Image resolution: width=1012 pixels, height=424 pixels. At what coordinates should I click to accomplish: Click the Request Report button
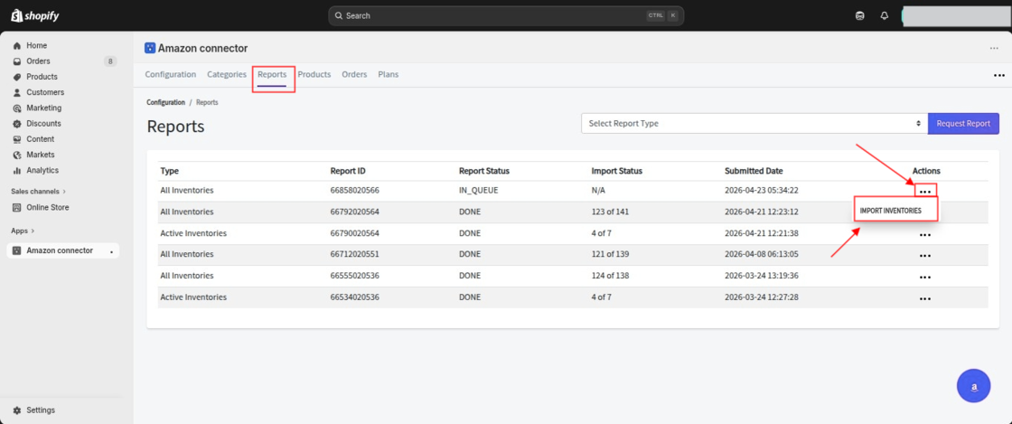(x=963, y=124)
